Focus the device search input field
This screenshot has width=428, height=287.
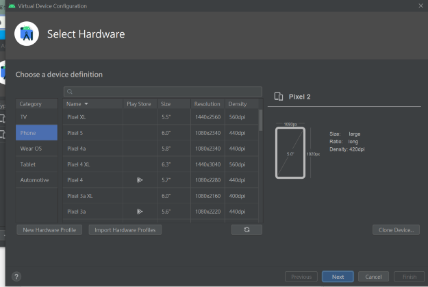(x=163, y=92)
